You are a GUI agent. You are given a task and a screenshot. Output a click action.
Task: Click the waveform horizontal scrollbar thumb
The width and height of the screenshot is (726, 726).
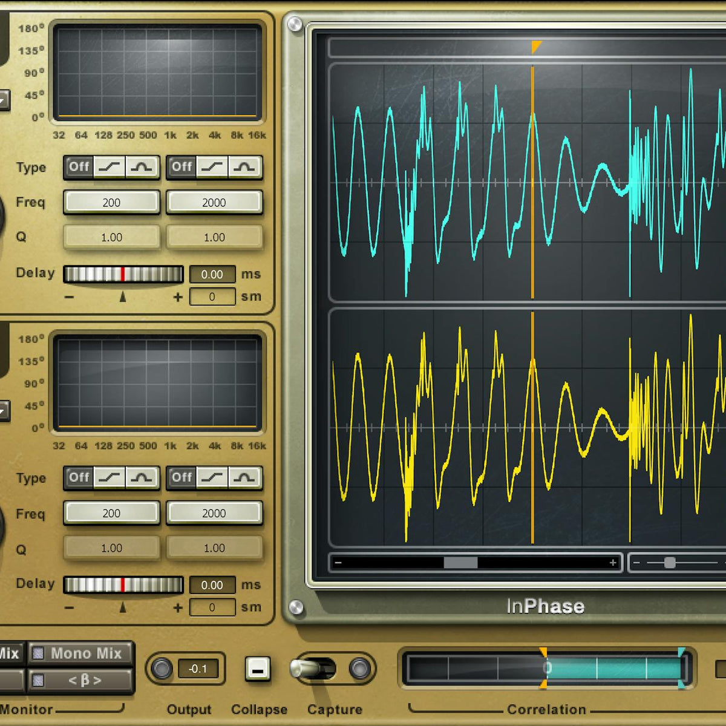pos(461,563)
